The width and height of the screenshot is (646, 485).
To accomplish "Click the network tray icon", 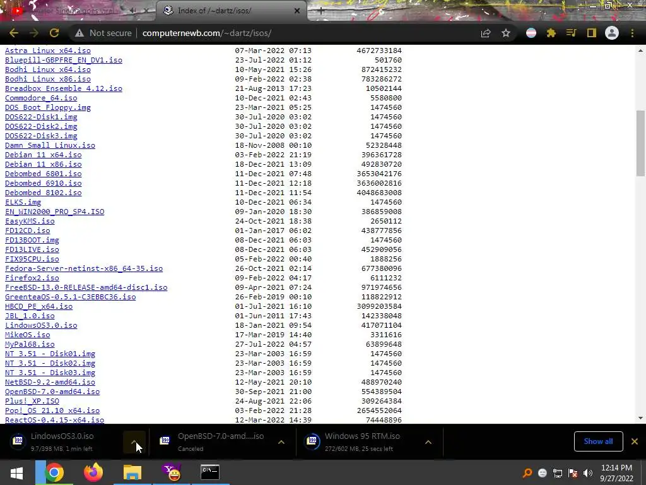I will 558,473.
